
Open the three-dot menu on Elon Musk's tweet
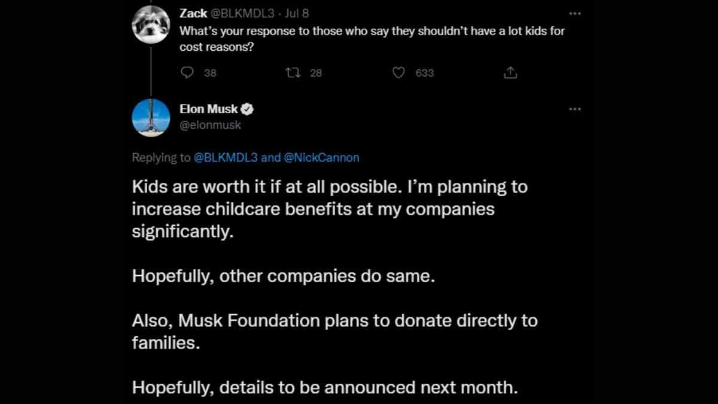click(574, 109)
